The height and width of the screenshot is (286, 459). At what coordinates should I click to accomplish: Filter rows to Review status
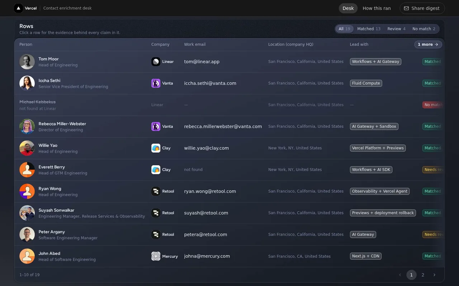click(x=396, y=29)
